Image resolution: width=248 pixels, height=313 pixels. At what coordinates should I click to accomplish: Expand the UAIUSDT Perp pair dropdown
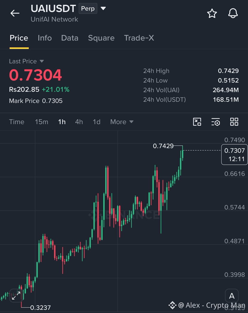tap(103, 8)
